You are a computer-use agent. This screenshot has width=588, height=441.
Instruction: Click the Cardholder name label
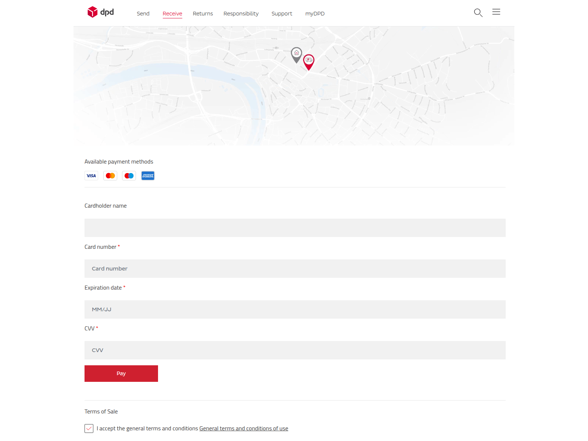point(105,206)
